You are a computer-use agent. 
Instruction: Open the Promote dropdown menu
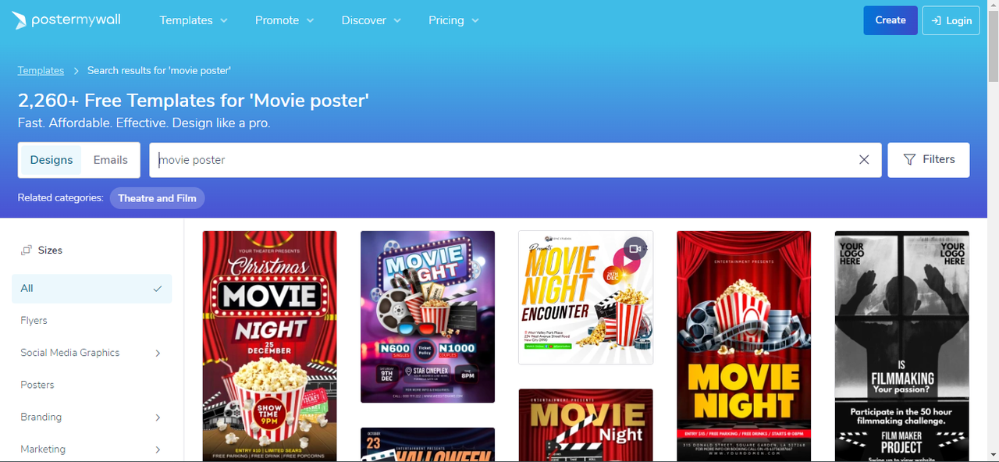point(284,20)
